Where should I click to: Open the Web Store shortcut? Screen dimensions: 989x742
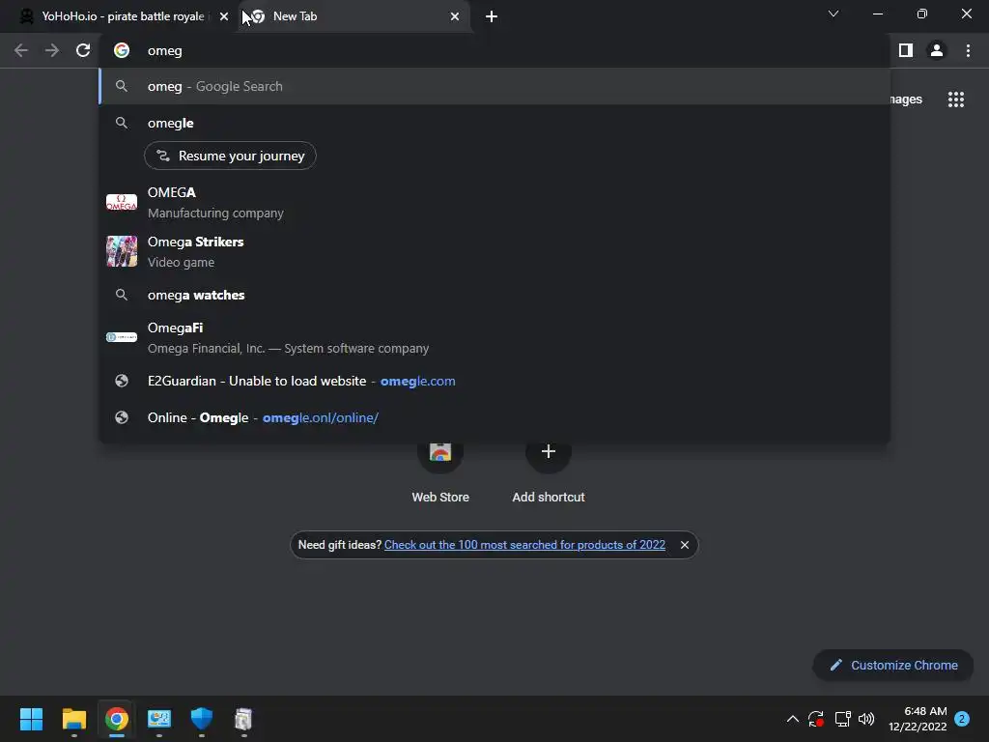click(440, 471)
